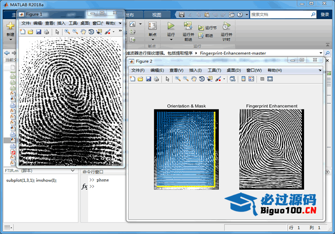Click 运行节 Run Section button
This screenshot has width=335, height=234.
208,28
